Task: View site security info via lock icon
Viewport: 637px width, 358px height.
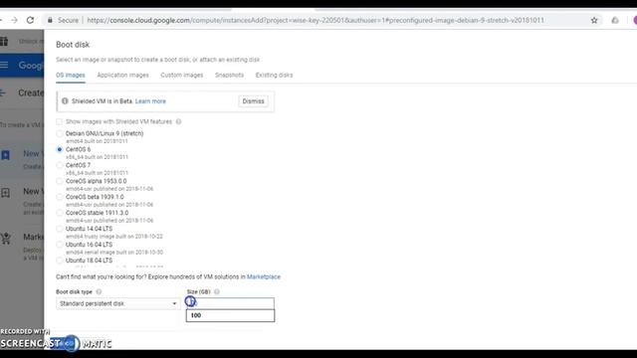Action: [x=50, y=20]
